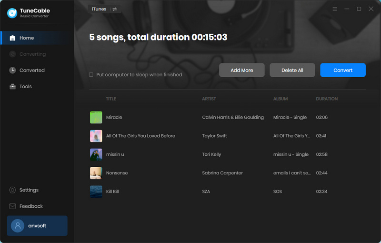Click album missin u - Single
The height and width of the screenshot is (243, 381).
(291, 154)
